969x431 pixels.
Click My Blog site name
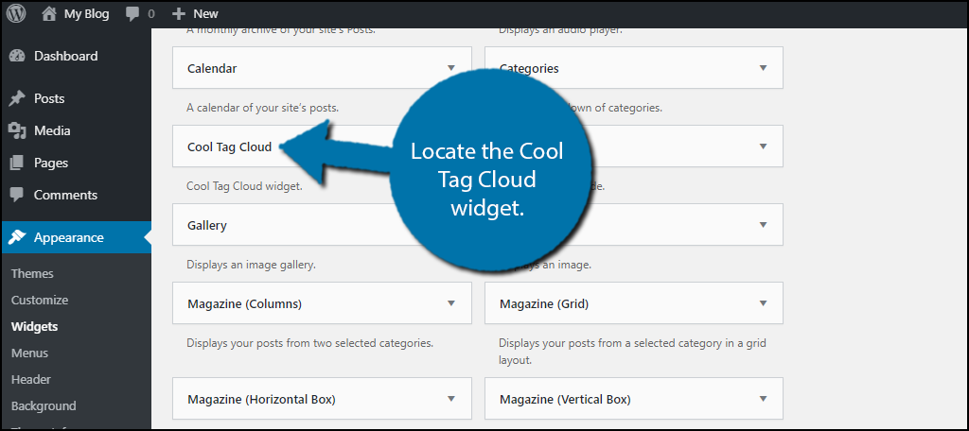click(86, 13)
